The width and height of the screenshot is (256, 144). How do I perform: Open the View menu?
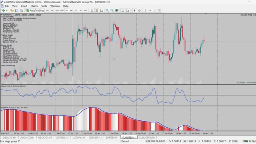(x=15, y=6)
